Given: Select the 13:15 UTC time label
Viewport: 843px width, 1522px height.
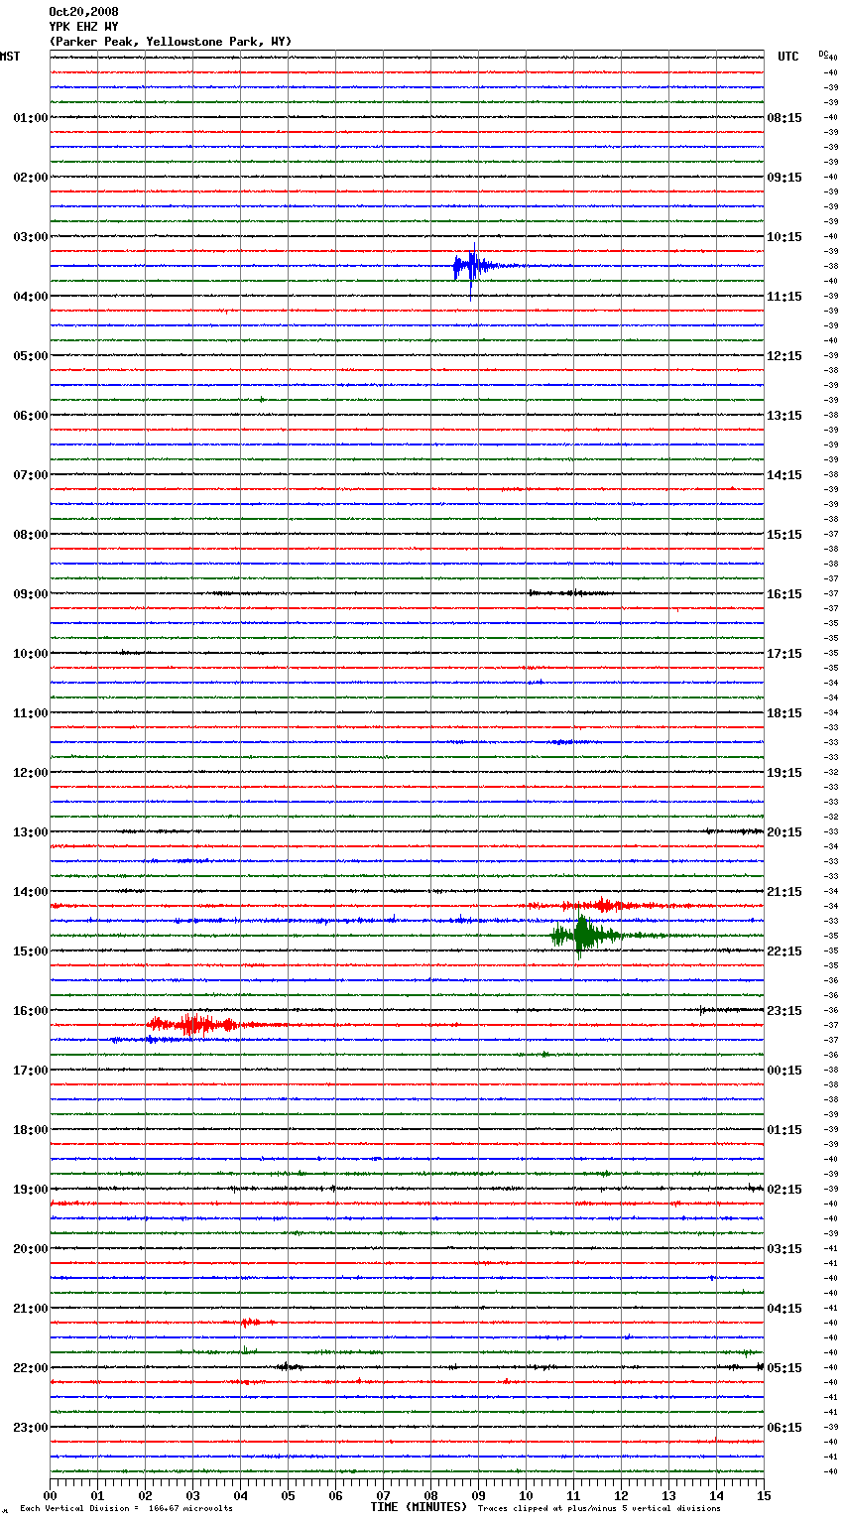Looking at the screenshot, I should click(x=784, y=416).
